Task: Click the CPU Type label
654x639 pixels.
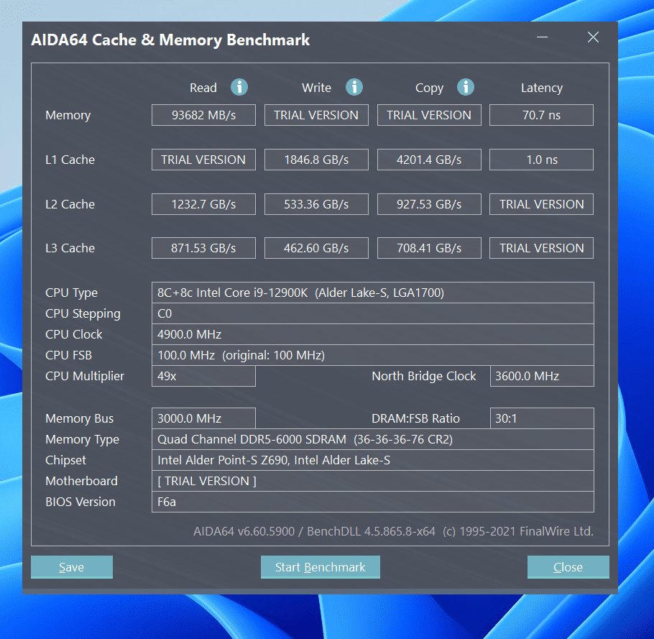Action: pyautogui.click(x=71, y=293)
